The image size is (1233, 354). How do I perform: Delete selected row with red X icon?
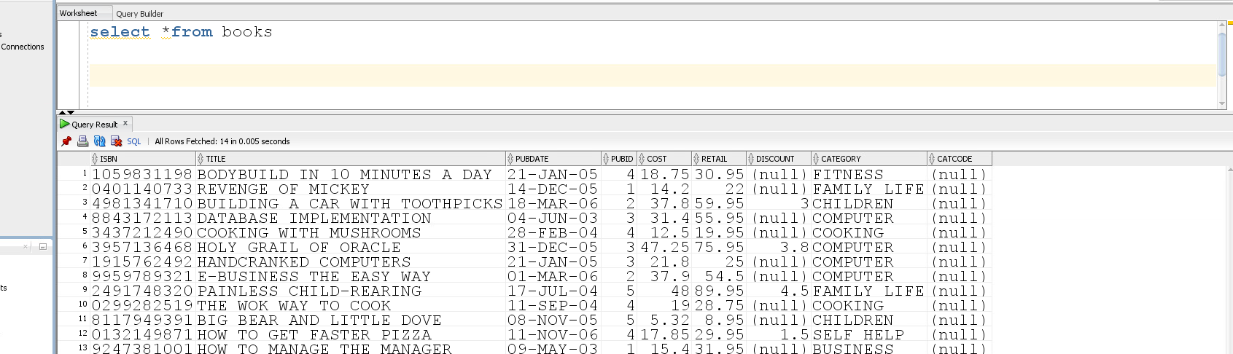coord(116,141)
